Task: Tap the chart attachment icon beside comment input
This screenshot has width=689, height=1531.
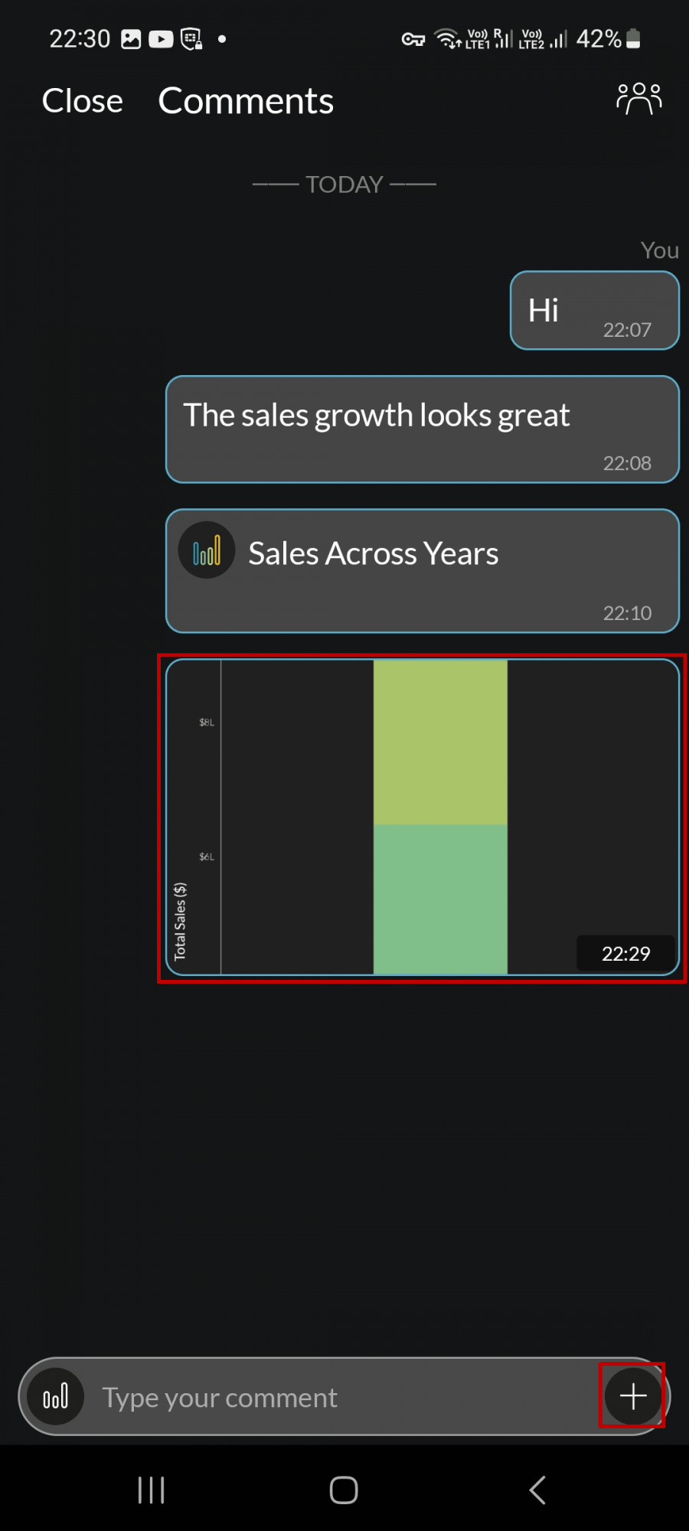Action: tap(54, 1396)
